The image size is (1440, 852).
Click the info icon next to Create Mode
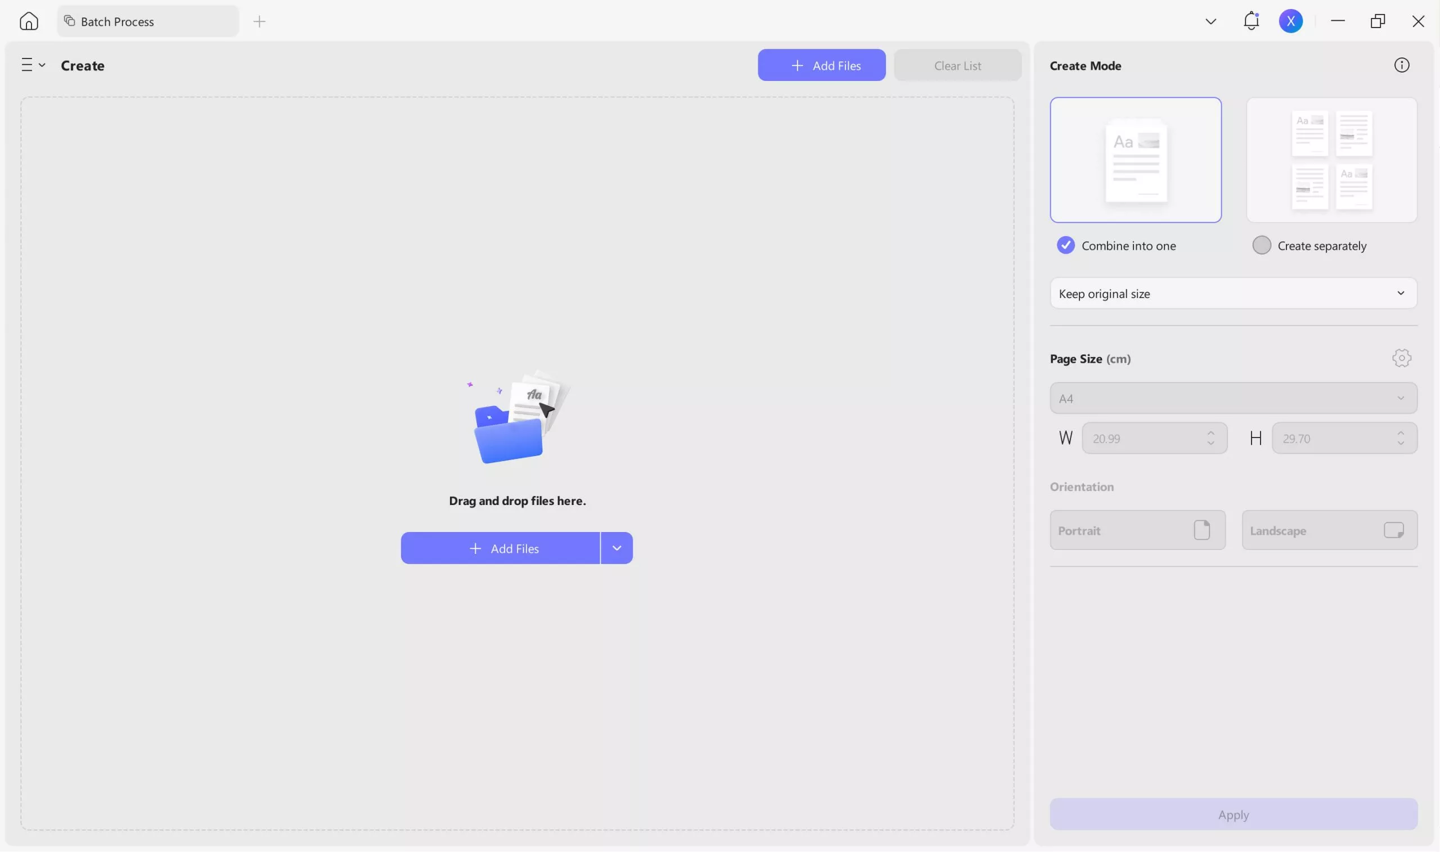click(1401, 64)
